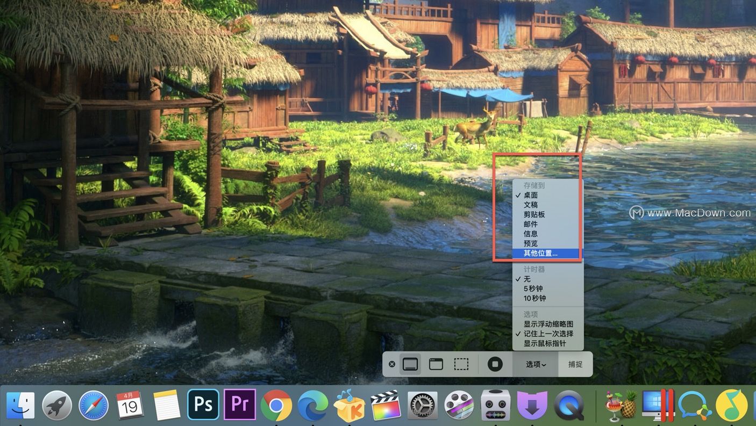Open the film reel video app

[459, 405]
